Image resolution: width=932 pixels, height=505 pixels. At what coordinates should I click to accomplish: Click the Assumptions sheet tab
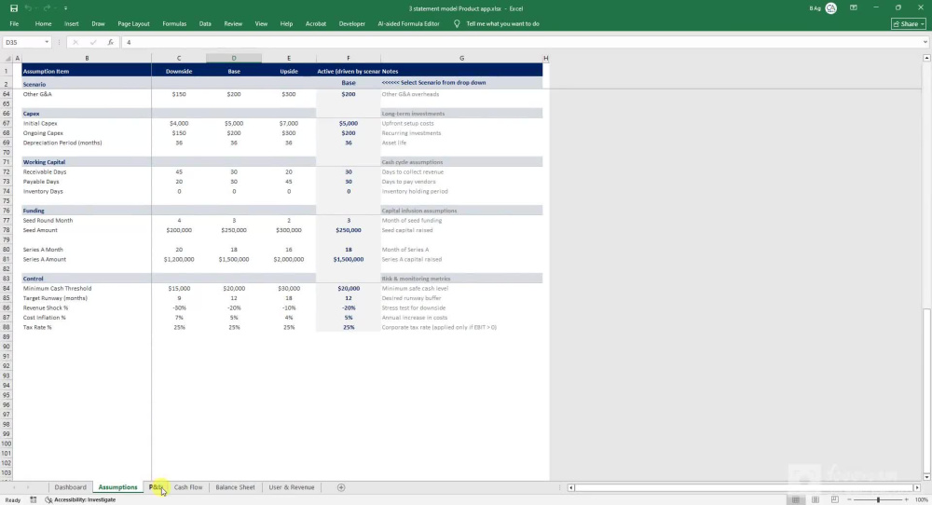click(117, 487)
